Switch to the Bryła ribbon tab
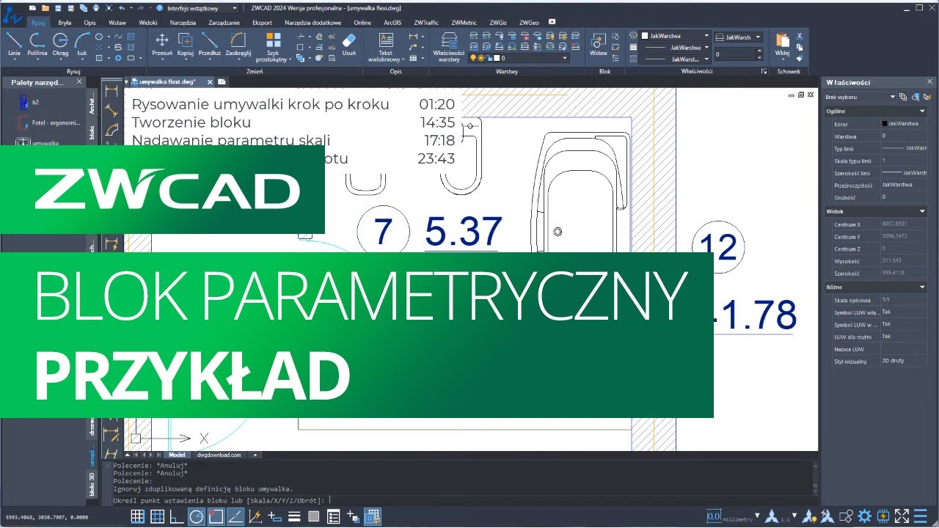Viewport: 939px width, 528px height. [65, 23]
